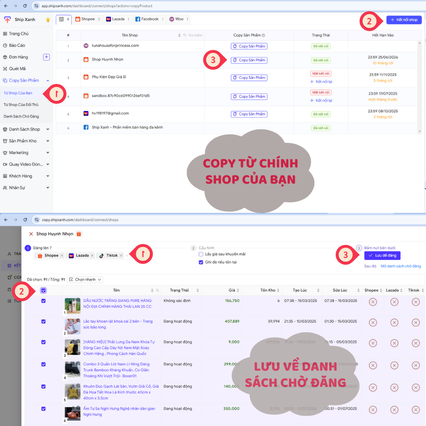Uncheck the Thắt Lưng Da Nam row
This screenshot has width=426, height=426.
pyautogui.click(x=43, y=343)
